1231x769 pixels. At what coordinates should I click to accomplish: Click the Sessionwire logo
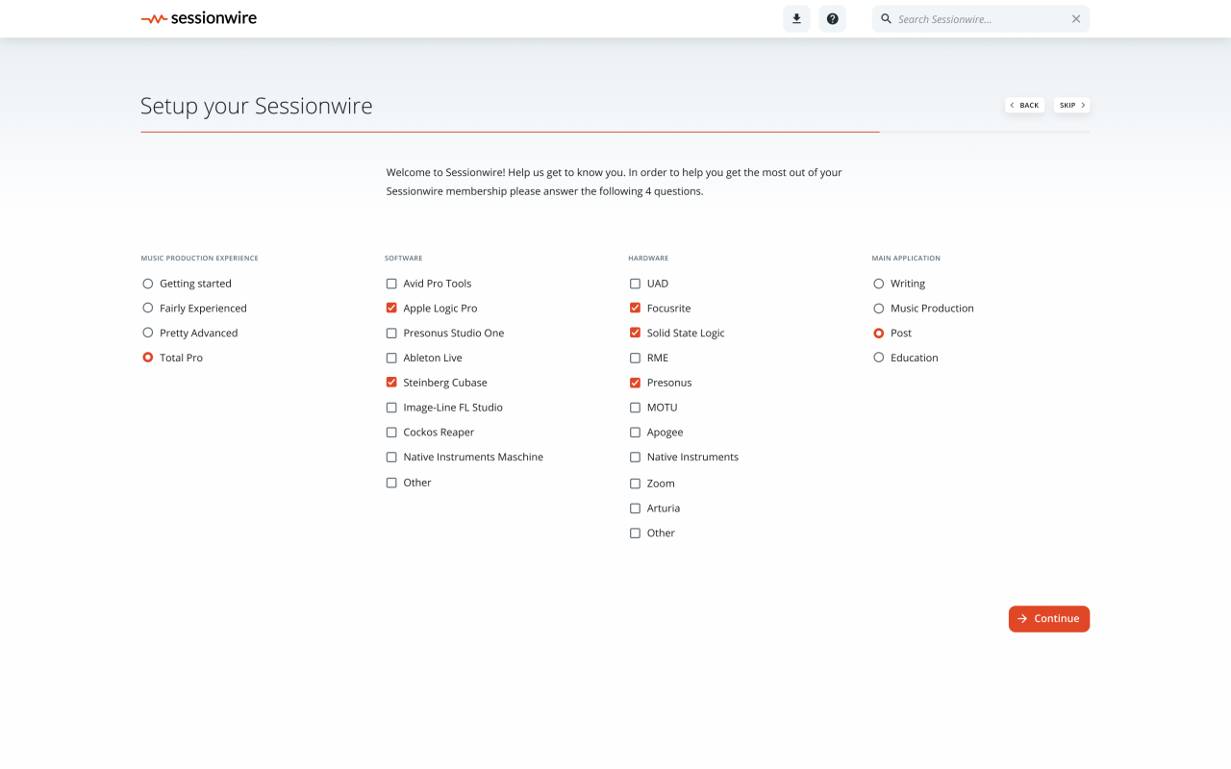(x=199, y=18)
